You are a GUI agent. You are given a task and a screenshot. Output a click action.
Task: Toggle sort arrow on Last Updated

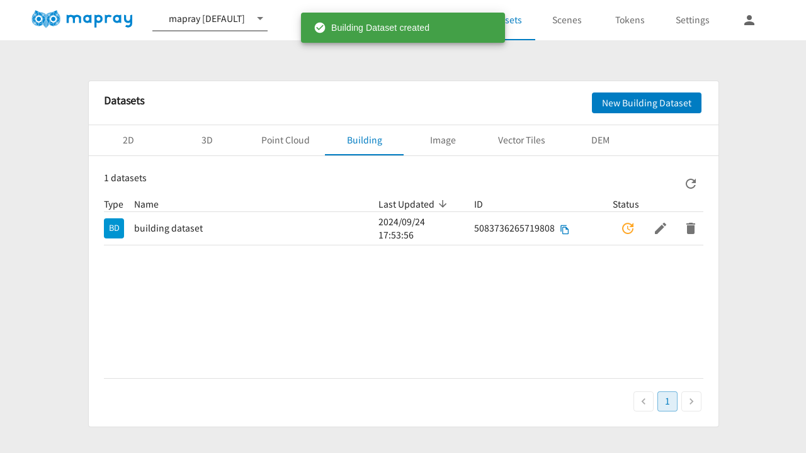point(443,204)
